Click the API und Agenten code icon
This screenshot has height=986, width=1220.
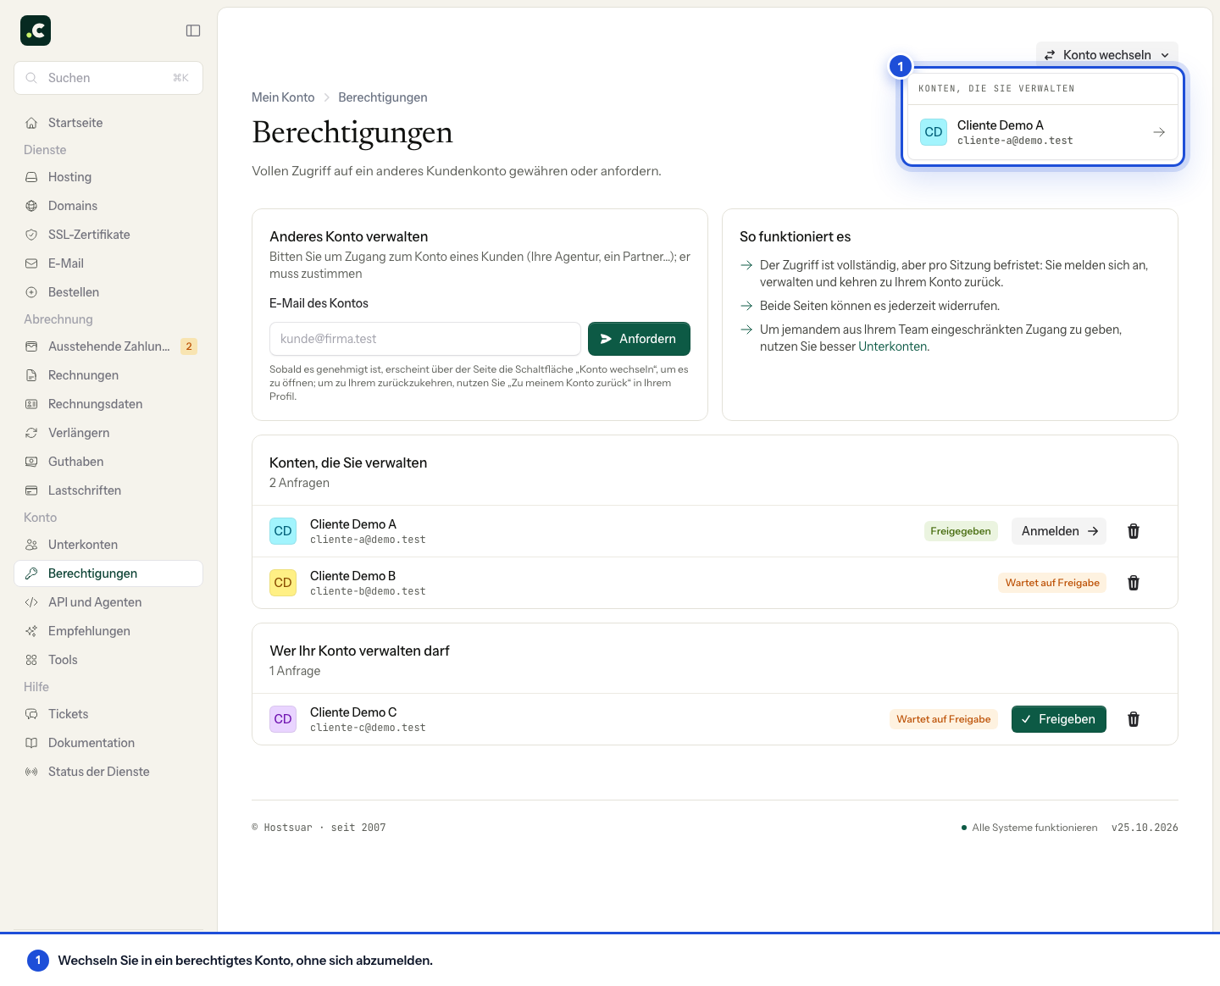click(31, 602)
